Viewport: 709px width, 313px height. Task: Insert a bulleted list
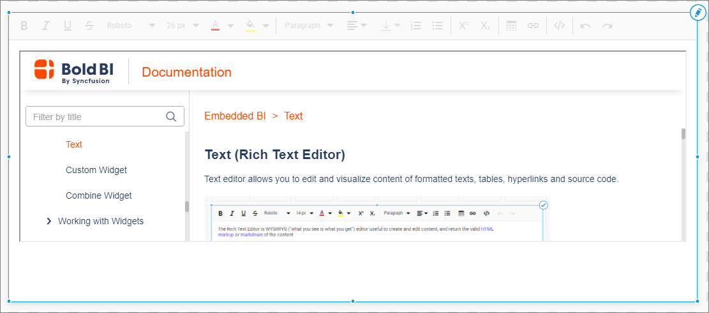click(437, 26)
